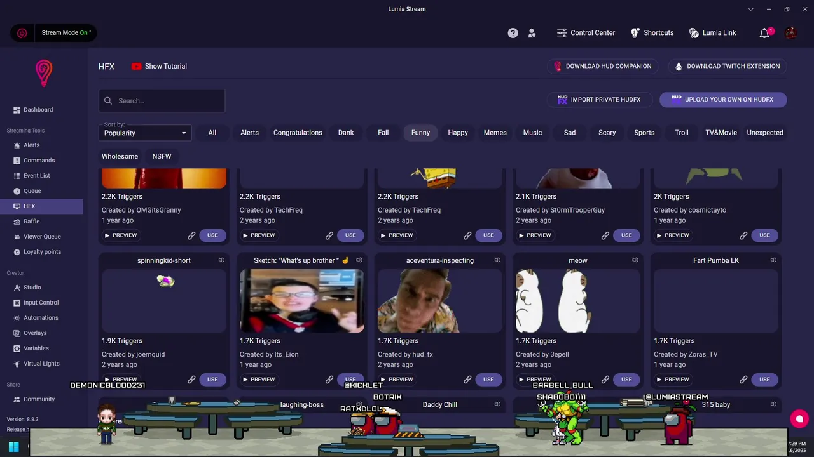Screen dimensions: 814x457
Task: Open the aceventura-inspecting thumbnail
Action: [439, 301]
